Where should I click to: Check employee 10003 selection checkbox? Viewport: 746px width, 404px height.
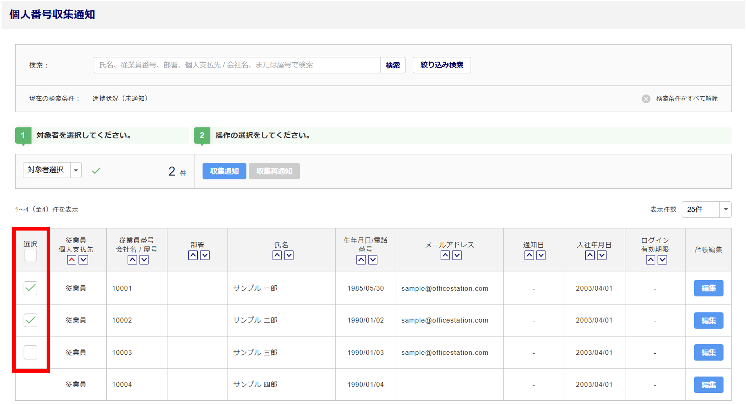[31, 352]
